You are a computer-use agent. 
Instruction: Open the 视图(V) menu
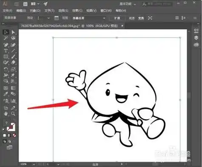tap(91, 11)
